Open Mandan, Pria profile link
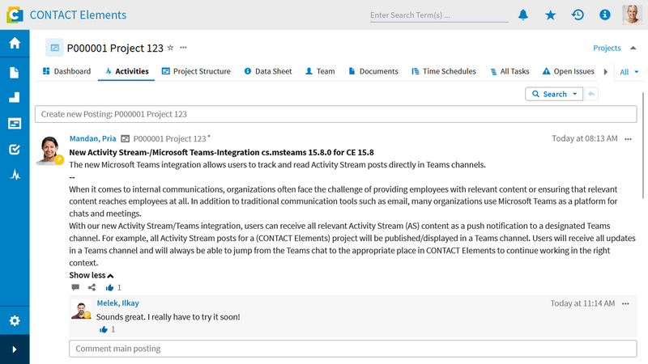 (92, 138)
